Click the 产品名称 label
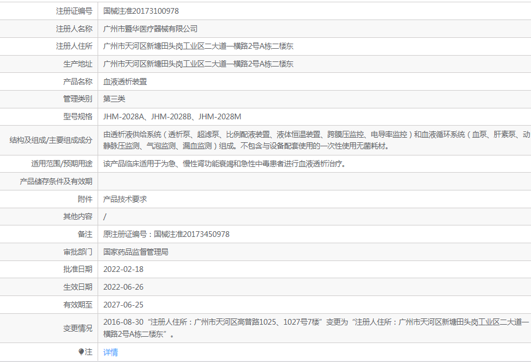Screen dimensions: 531x362 tap(78, 81)
